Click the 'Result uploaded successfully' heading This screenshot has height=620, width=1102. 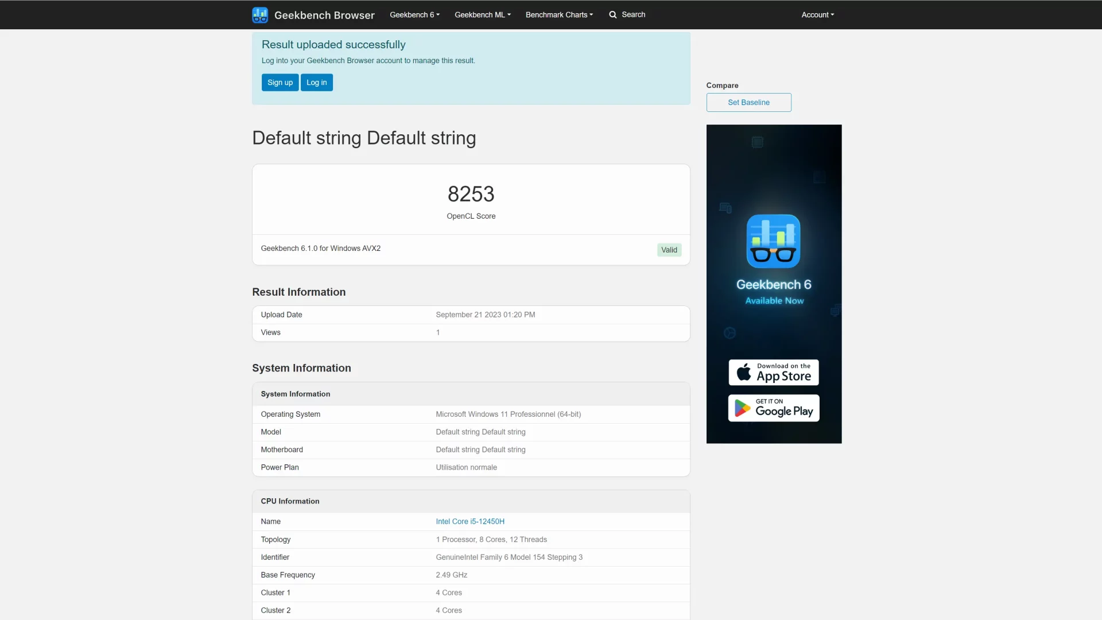pyautogui.click(x=333, y=45)
